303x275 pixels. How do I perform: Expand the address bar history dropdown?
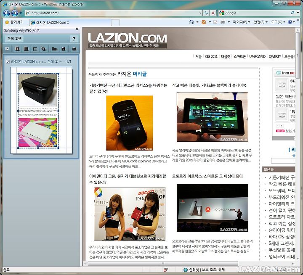pyautogui.click(x=200, y=13)
